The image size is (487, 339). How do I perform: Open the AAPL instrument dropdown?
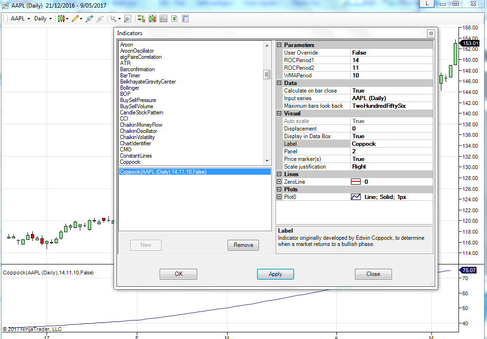coord(20,19)
